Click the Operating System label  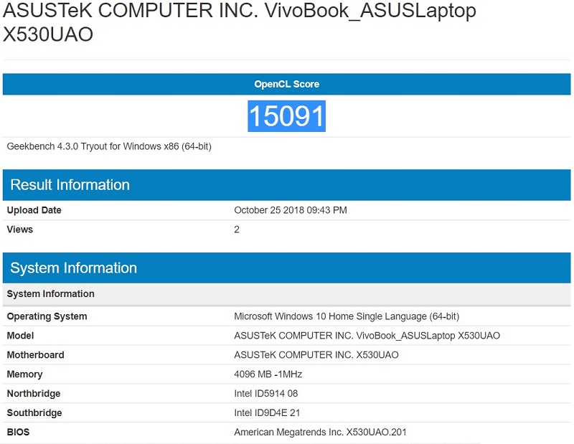[x=47, y=316]
